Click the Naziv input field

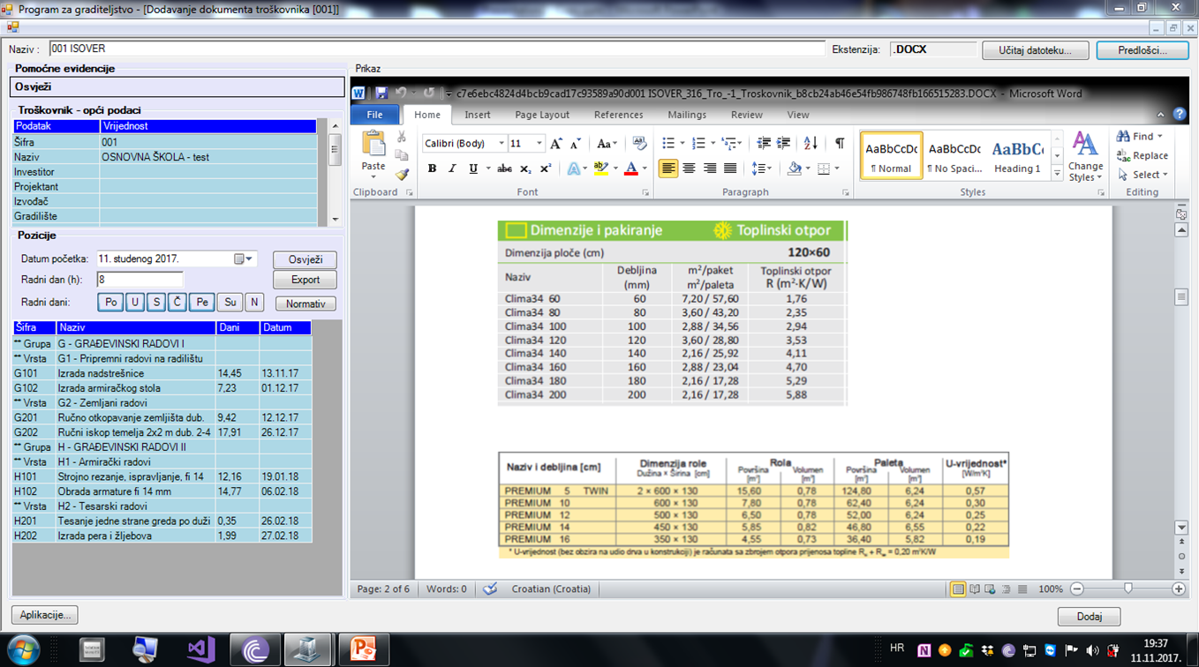(x=436, y=49)
